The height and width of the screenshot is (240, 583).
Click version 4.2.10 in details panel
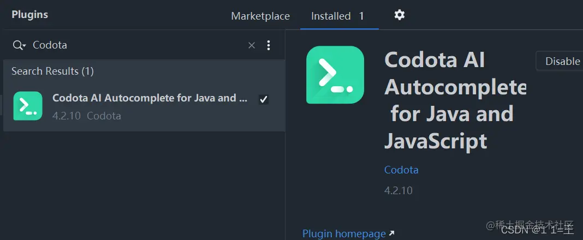coord(398,190)
